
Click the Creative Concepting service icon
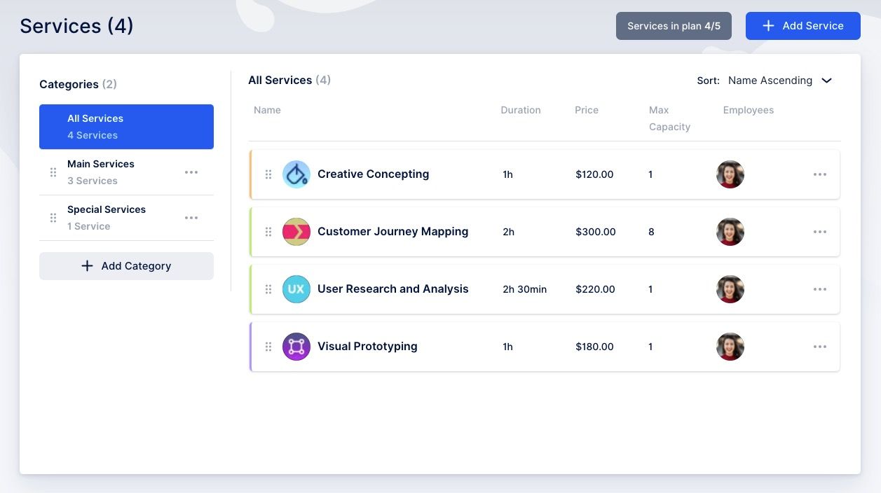pos(296,174)
